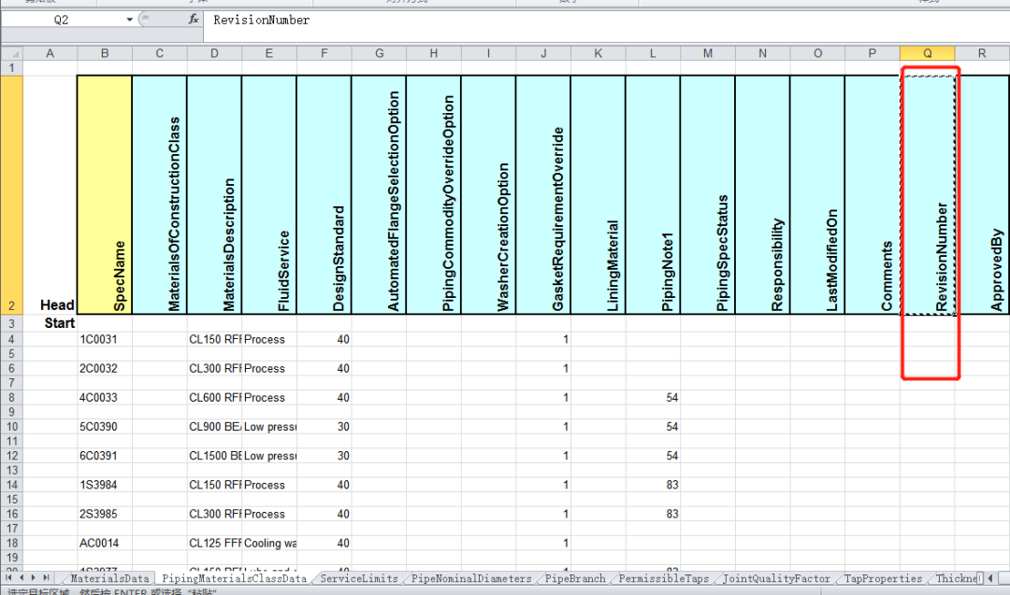1010x595 pixels.
Task: Select column L header
Action: tap(653, 53)
